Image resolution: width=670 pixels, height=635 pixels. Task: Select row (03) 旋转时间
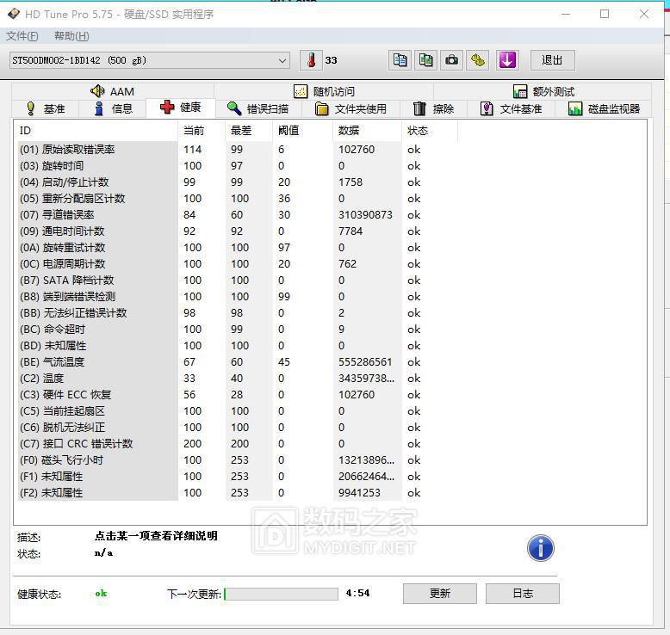click(x=236, y=166)
